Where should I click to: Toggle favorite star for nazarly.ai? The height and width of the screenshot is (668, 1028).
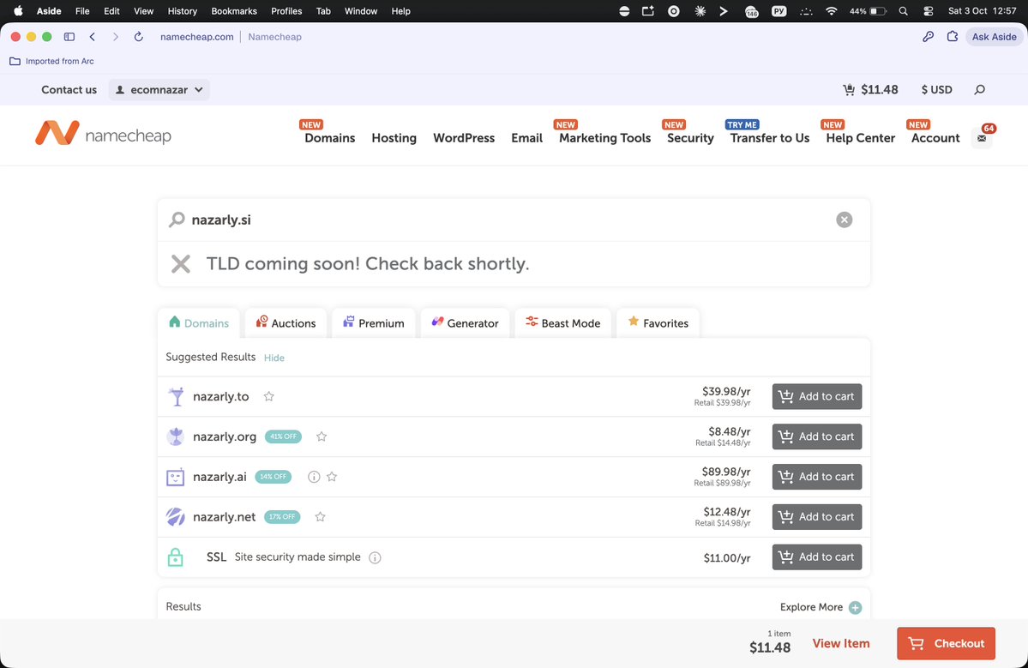coord(332,477)
